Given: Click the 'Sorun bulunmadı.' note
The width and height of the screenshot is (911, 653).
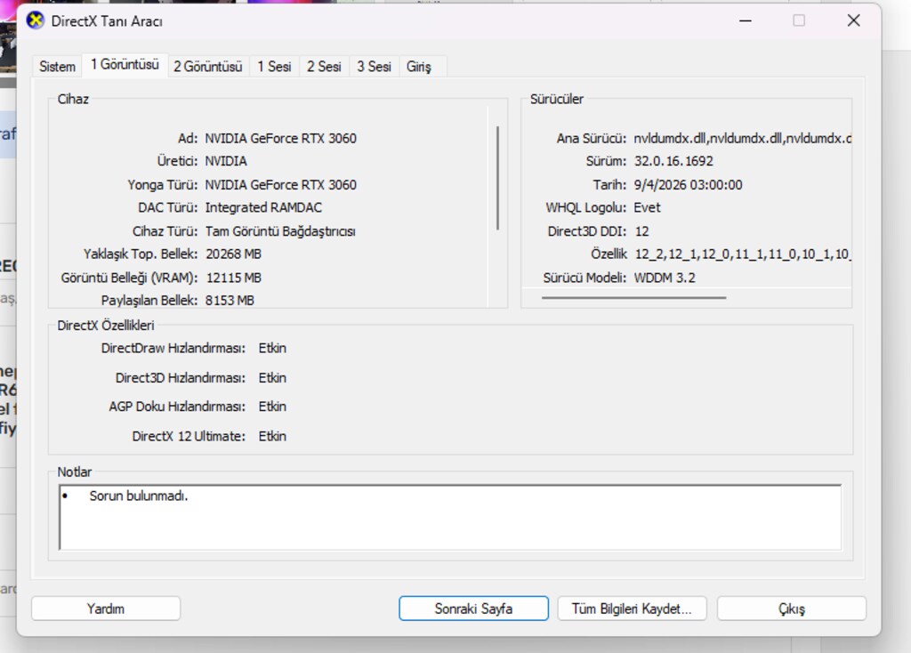Looking at the screenshot, I should (138, 496).
